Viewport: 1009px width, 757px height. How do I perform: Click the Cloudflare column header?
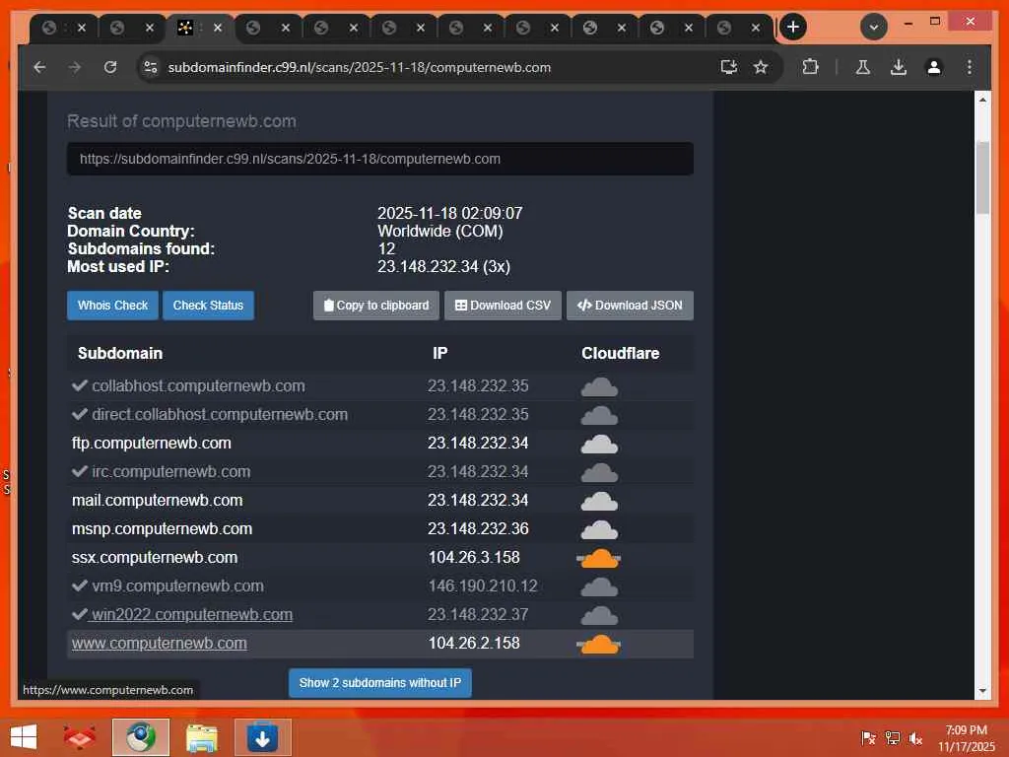point(621,354)
